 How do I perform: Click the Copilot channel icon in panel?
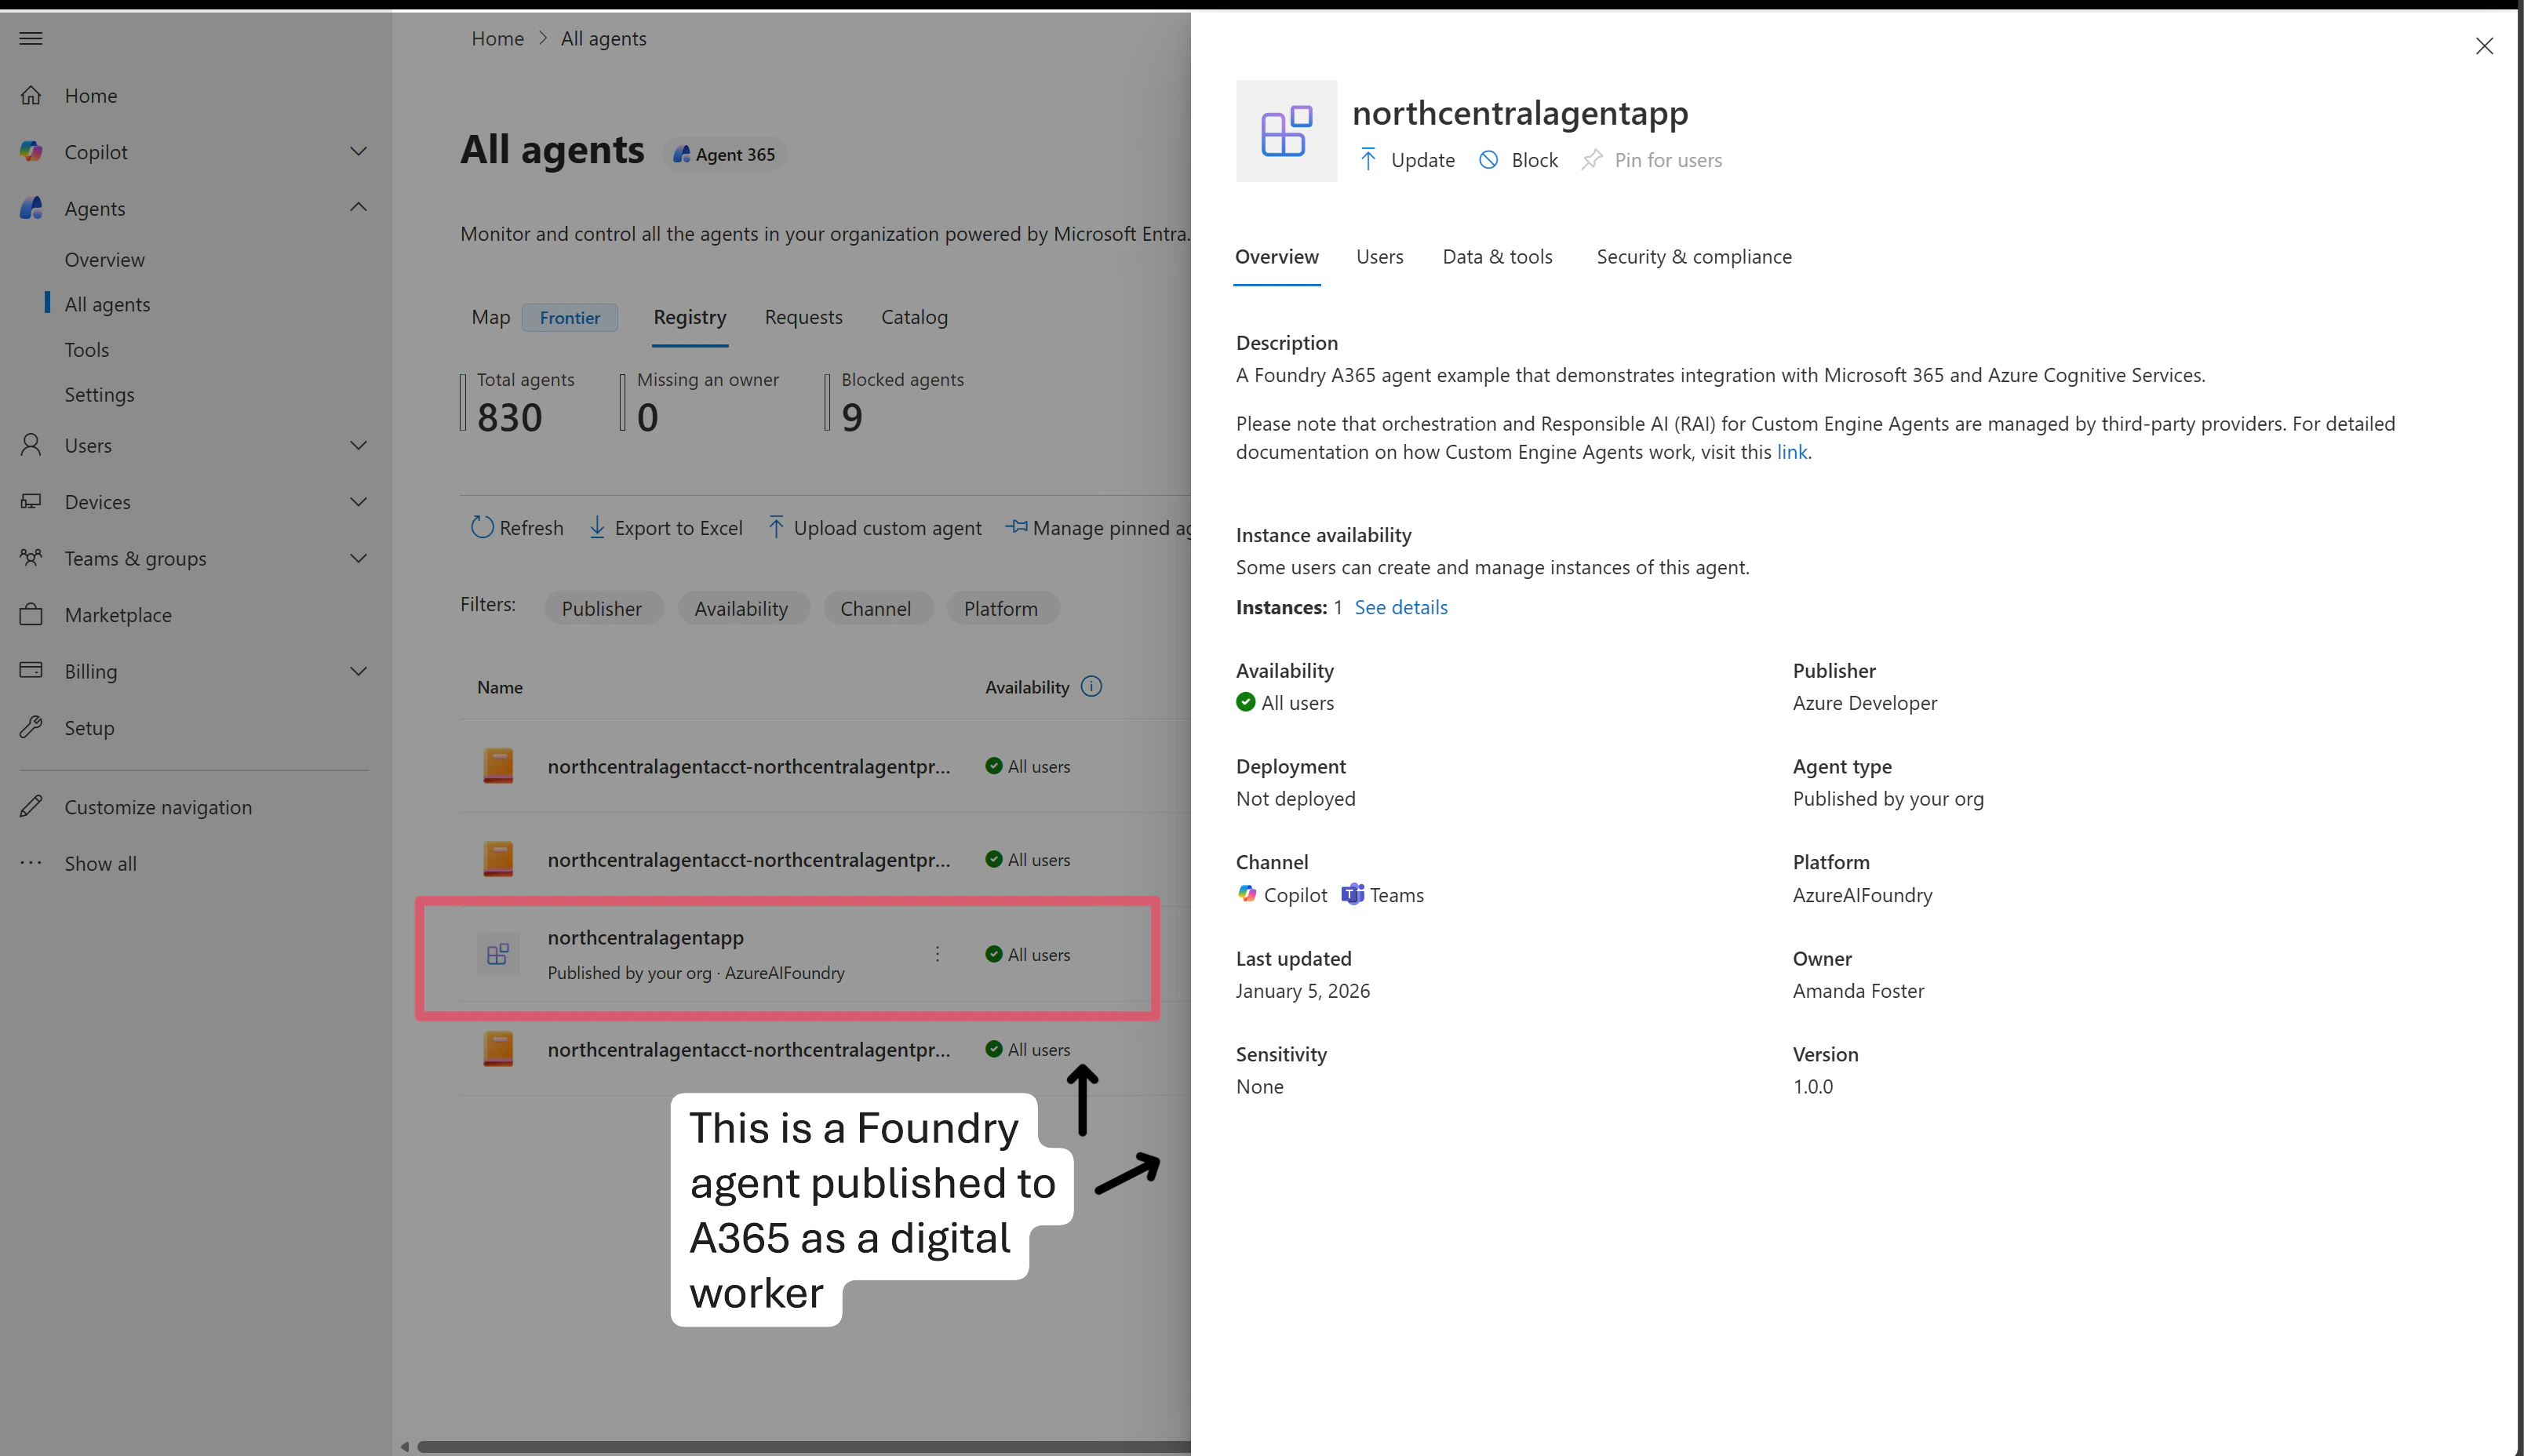1246,894
